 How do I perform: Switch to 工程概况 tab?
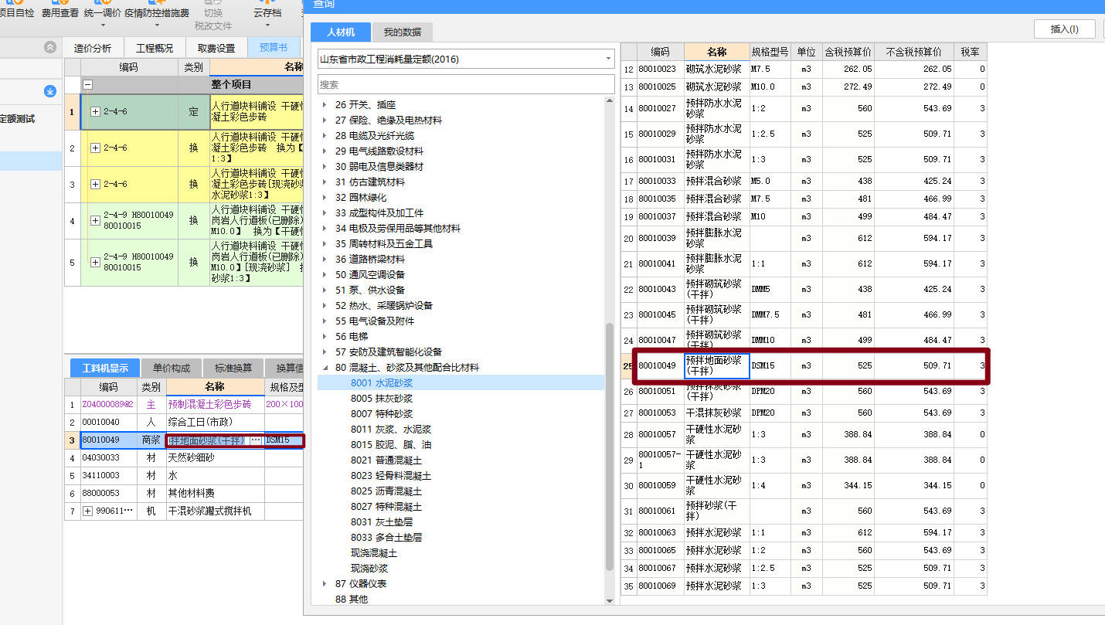click(155, 48)
